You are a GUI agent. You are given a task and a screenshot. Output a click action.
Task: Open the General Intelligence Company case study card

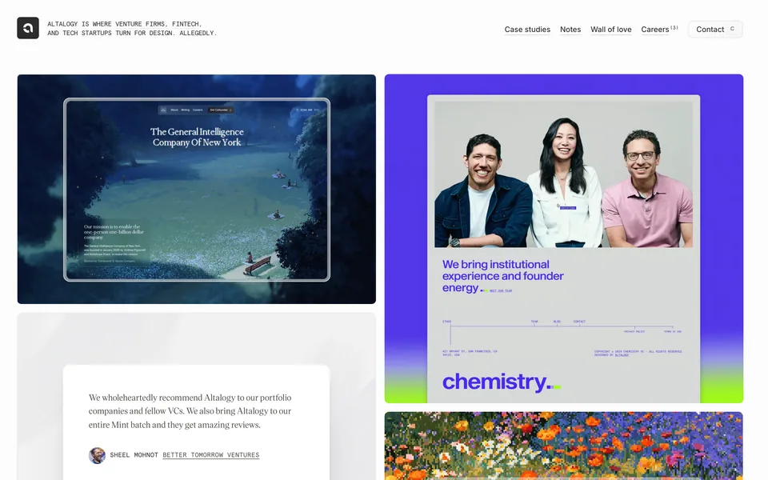point(197,189)
